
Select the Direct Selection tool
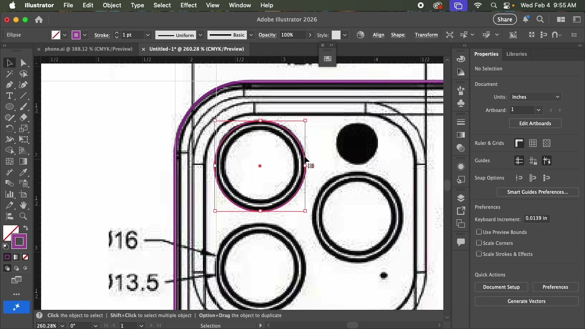[x=24, y=63]
